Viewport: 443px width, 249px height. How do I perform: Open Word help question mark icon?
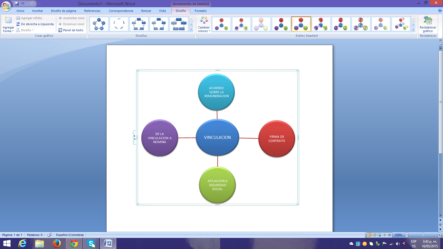pyautogui.click(x=440, y=11)
